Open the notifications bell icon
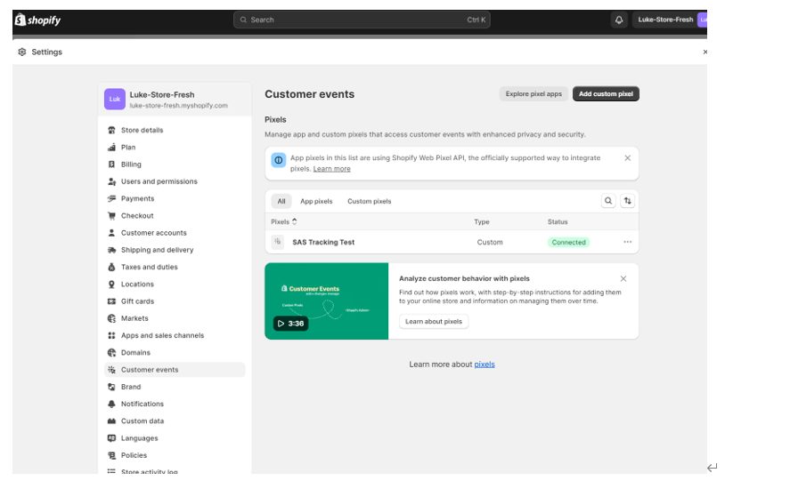790x481 pixels. click(x=619, y=20)
